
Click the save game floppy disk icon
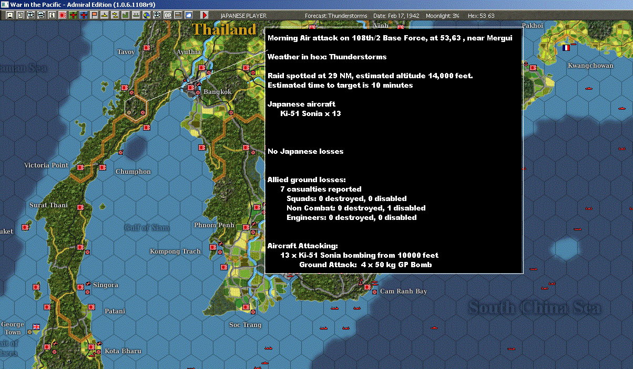pos(10,15)
